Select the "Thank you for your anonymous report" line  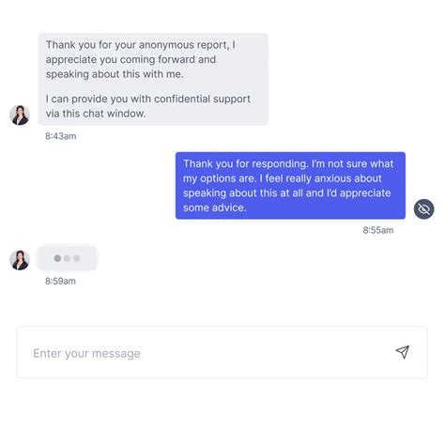pyautogui.click(x=141, y=45)
